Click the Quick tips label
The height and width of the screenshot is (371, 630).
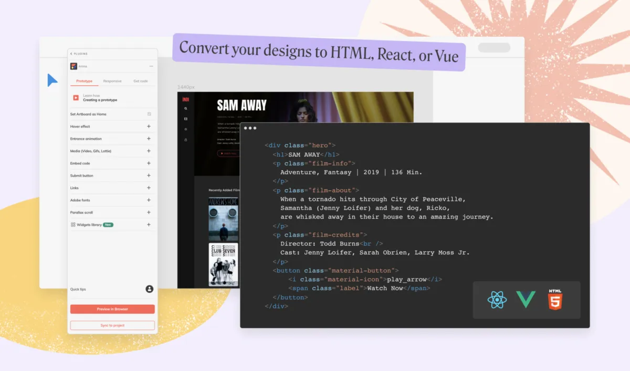click(77, 289)
